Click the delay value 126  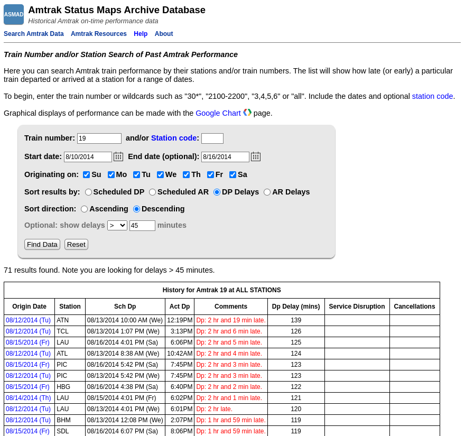296,331
